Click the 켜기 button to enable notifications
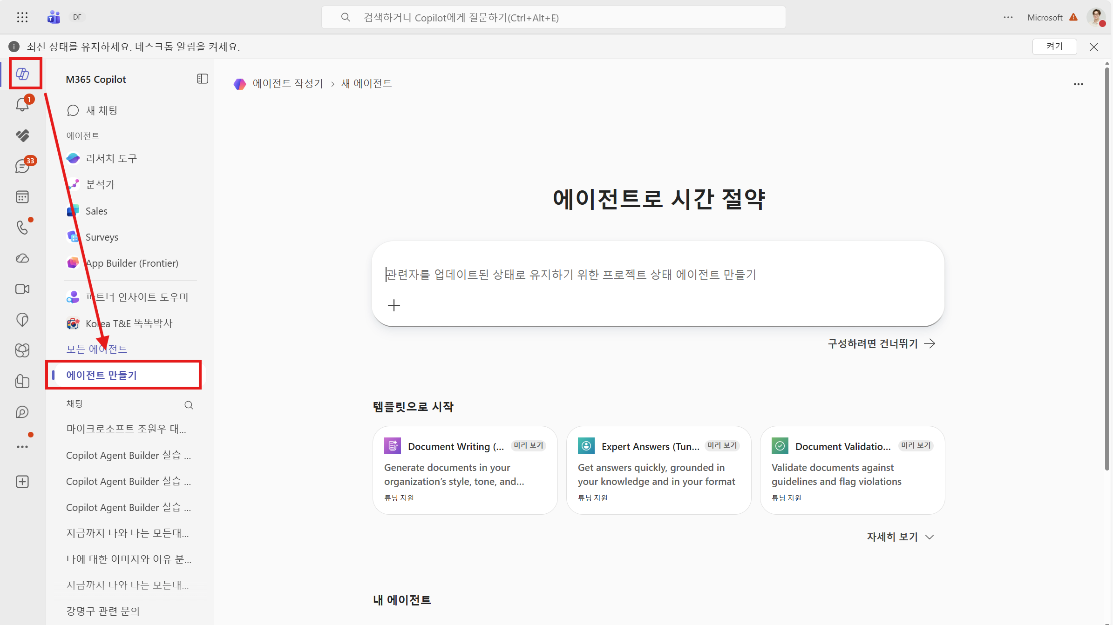 click(x=1054, y=47)
